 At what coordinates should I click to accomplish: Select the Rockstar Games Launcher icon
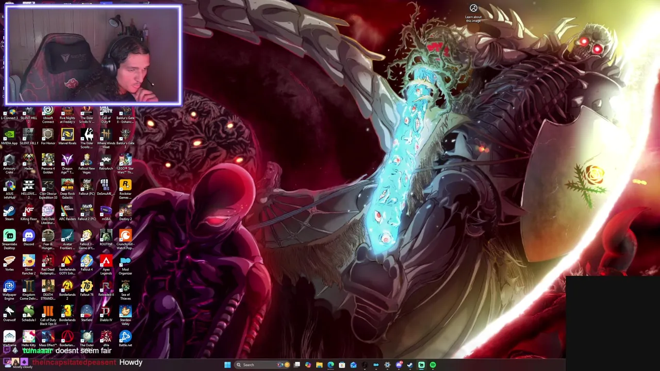[125, 190]
